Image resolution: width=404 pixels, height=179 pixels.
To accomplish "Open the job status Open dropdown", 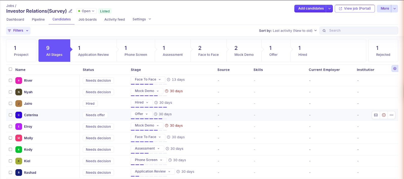I will (86, 11).
